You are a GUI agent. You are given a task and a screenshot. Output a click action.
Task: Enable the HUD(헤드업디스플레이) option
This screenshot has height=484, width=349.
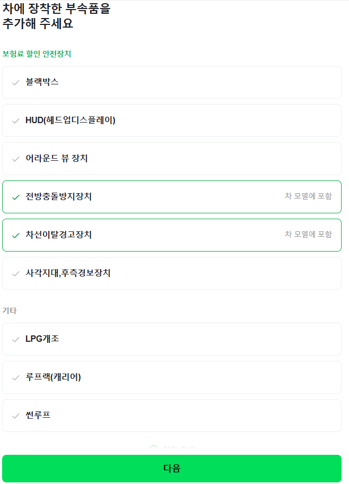coord(172,120)
